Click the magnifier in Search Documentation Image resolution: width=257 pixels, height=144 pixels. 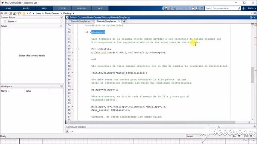239,8
